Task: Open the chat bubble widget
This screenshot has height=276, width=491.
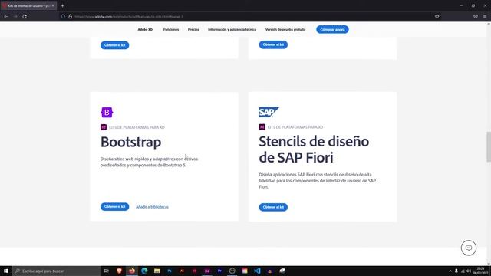Action: (x=469, y=248)
